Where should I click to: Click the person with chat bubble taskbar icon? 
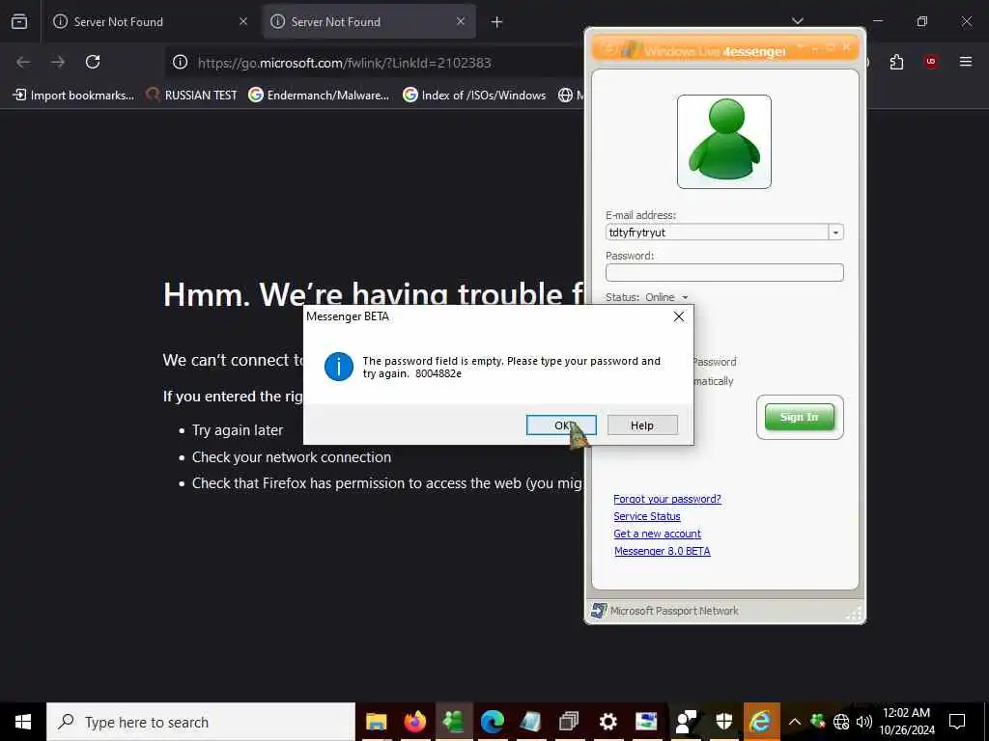[686, 722]
